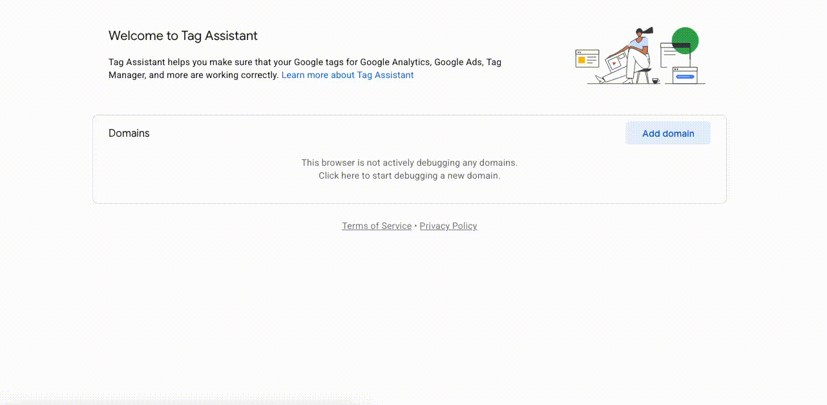Click 'This browser is not actively debugging' message

(x=410, y=163)
